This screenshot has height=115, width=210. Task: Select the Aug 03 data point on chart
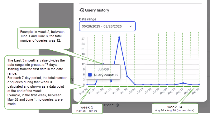pyautogui.click(x=167, y=85)
